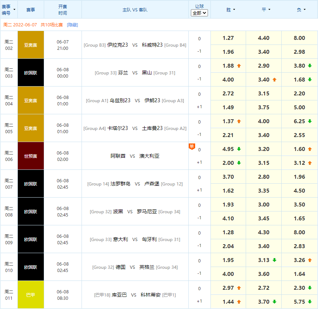Click the 单 badge on match 006
Screen dimensions: 318x309
coord(192,146)
